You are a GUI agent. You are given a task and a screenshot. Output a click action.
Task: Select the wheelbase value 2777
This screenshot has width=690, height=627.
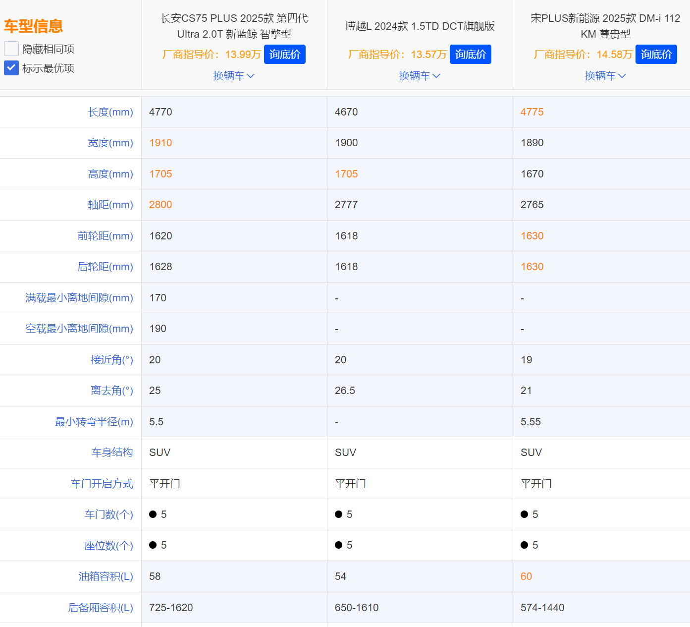[346, 205]
